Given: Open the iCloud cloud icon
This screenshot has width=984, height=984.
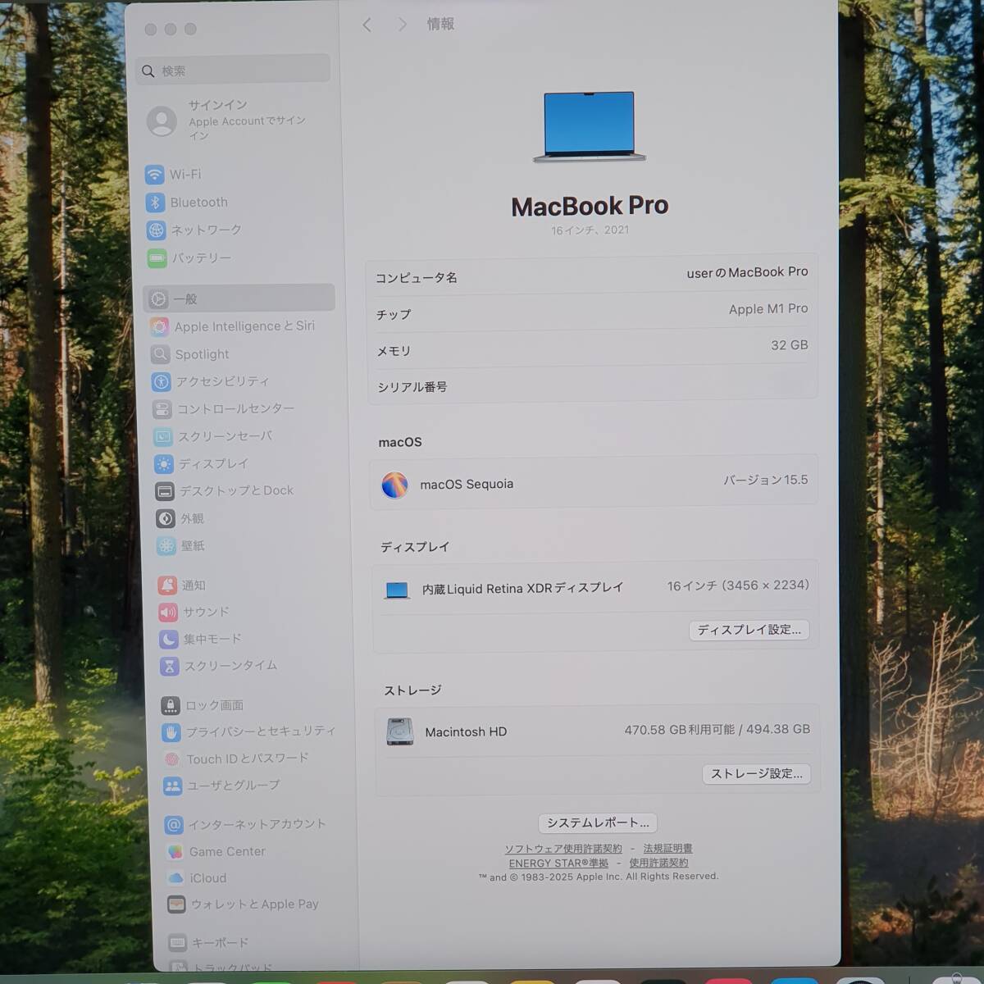Looking at the screenshot, I should (x=175, y=878).
